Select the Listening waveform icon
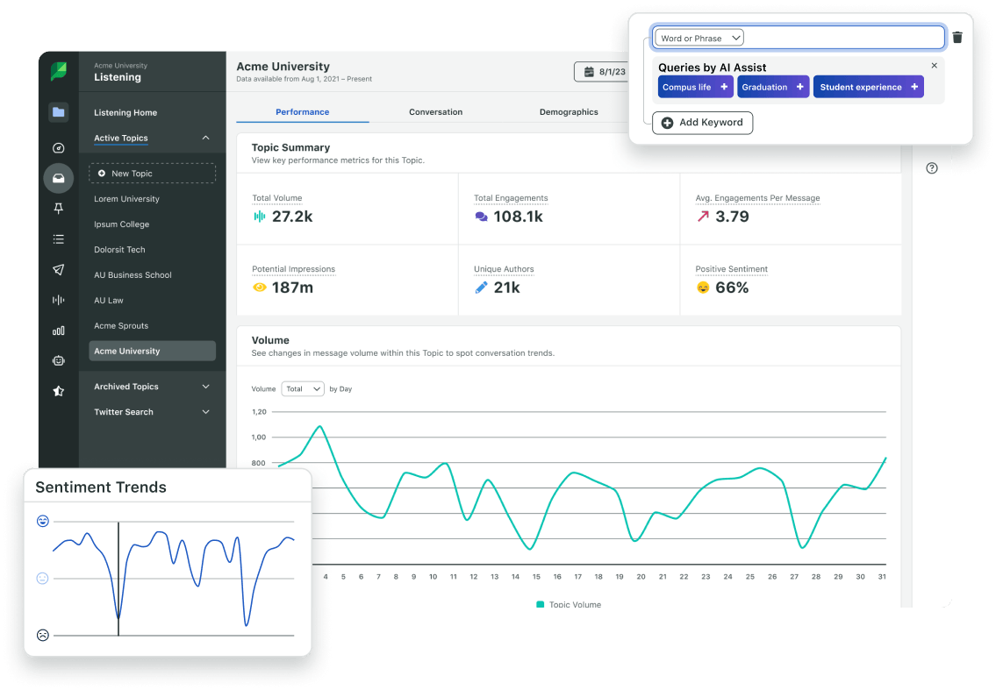 click(x=58, y=300)
